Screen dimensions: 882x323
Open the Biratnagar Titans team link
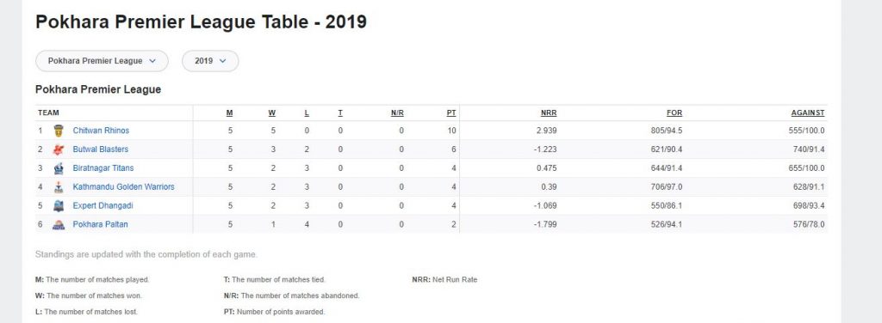tap(103, 168)
